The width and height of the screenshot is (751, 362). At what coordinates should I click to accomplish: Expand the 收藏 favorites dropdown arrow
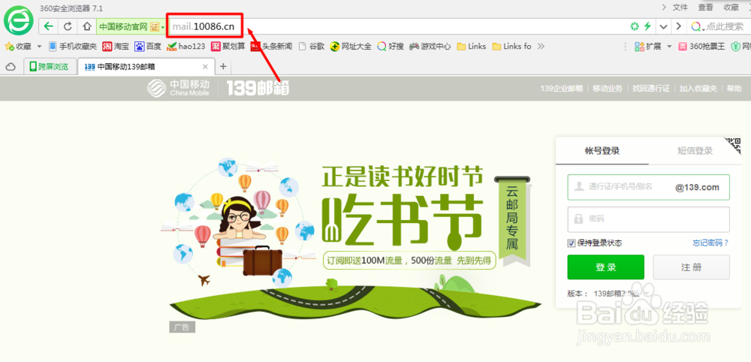pos(39,47)
